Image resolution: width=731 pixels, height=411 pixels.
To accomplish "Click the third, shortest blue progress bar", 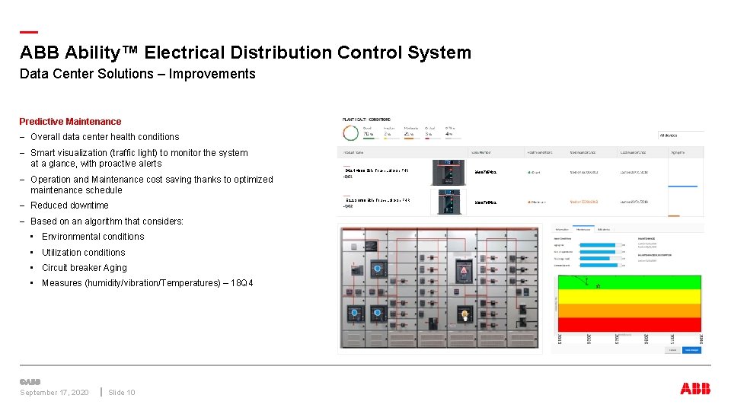I will 595,259.
